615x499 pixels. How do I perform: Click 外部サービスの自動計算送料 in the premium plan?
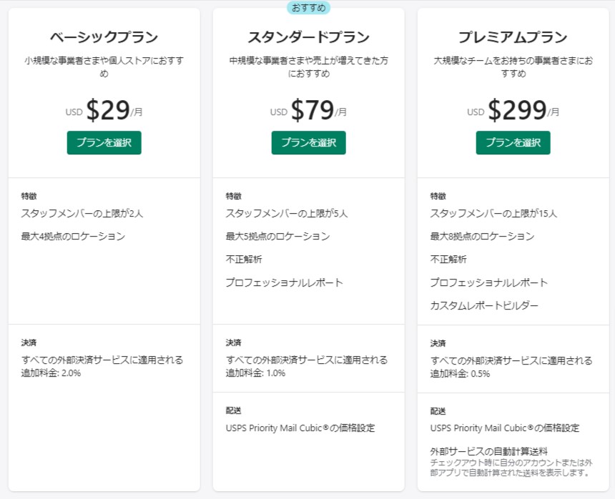tap(488, 451)
